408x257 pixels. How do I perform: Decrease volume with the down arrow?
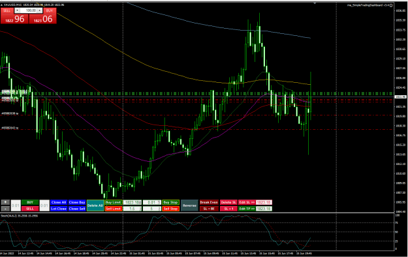click(x=17, y=10)
